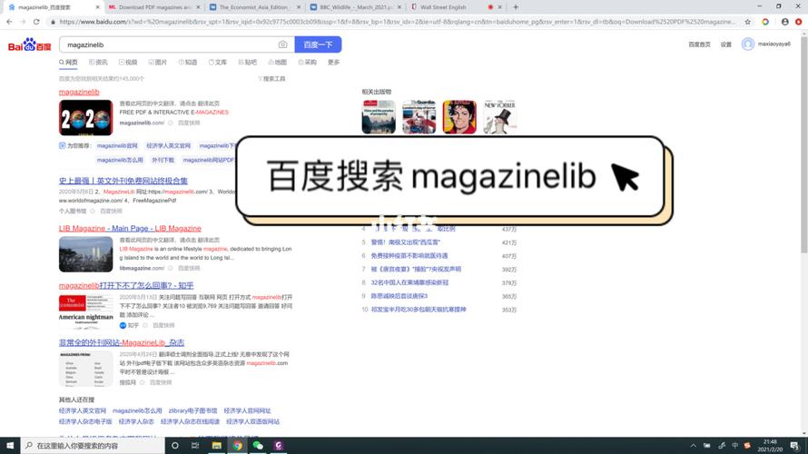Screen dimensions: 808x454
Task: Open the maxiaoyaya6 user account
Action: [774, 44]
